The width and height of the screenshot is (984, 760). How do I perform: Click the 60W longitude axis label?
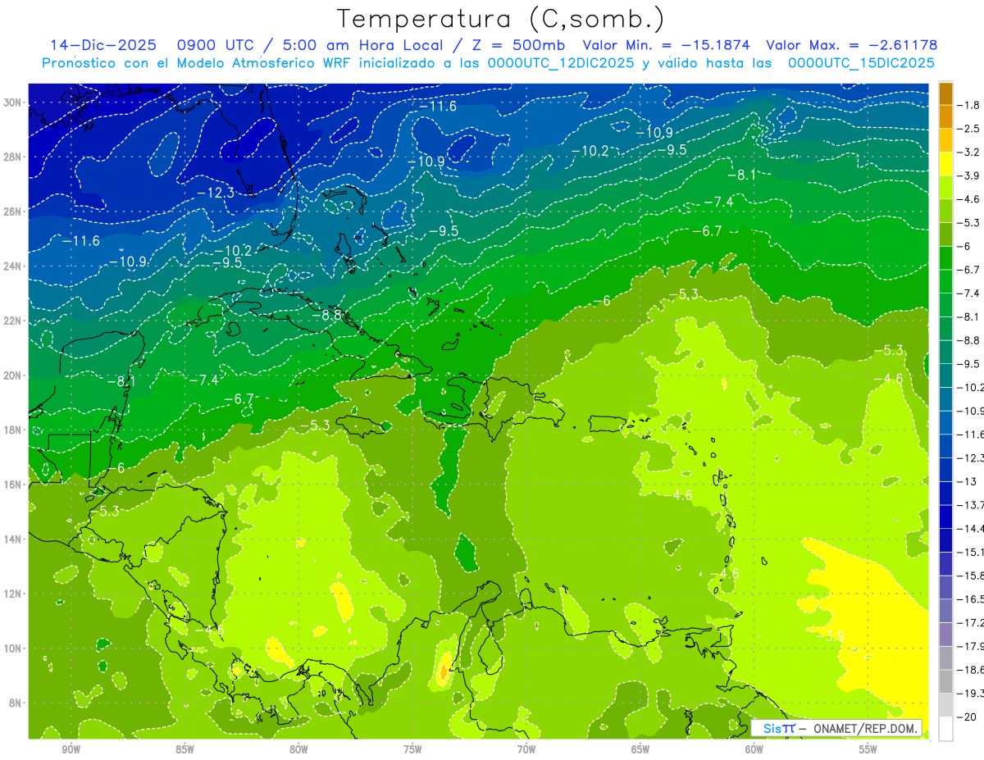tap(754, 749)
